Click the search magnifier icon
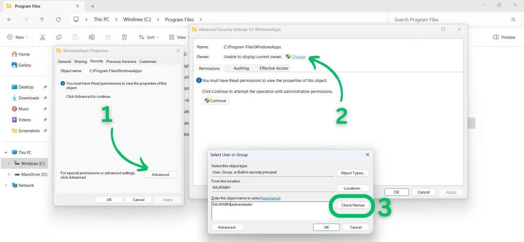 click(514, 20)
